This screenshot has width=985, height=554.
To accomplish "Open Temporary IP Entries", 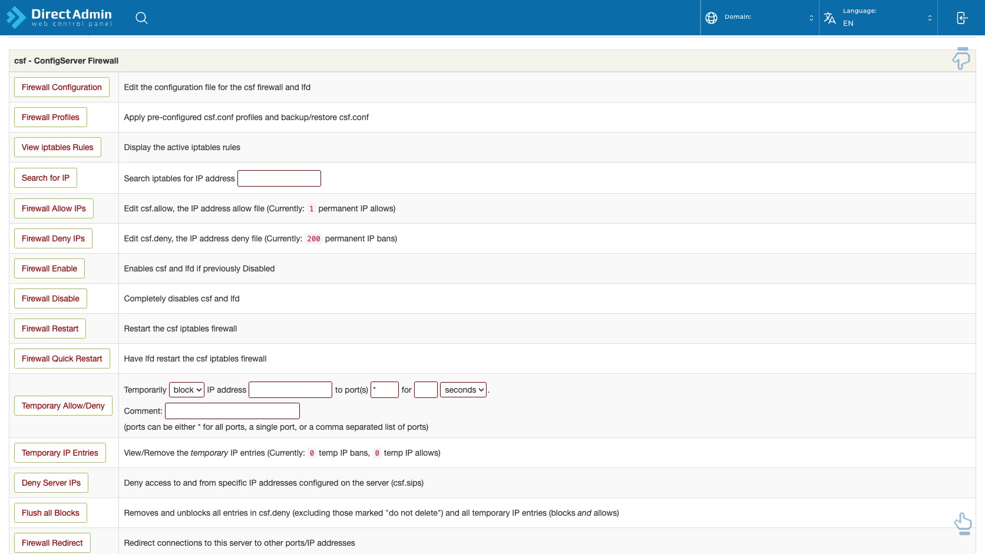I will 60,453.
